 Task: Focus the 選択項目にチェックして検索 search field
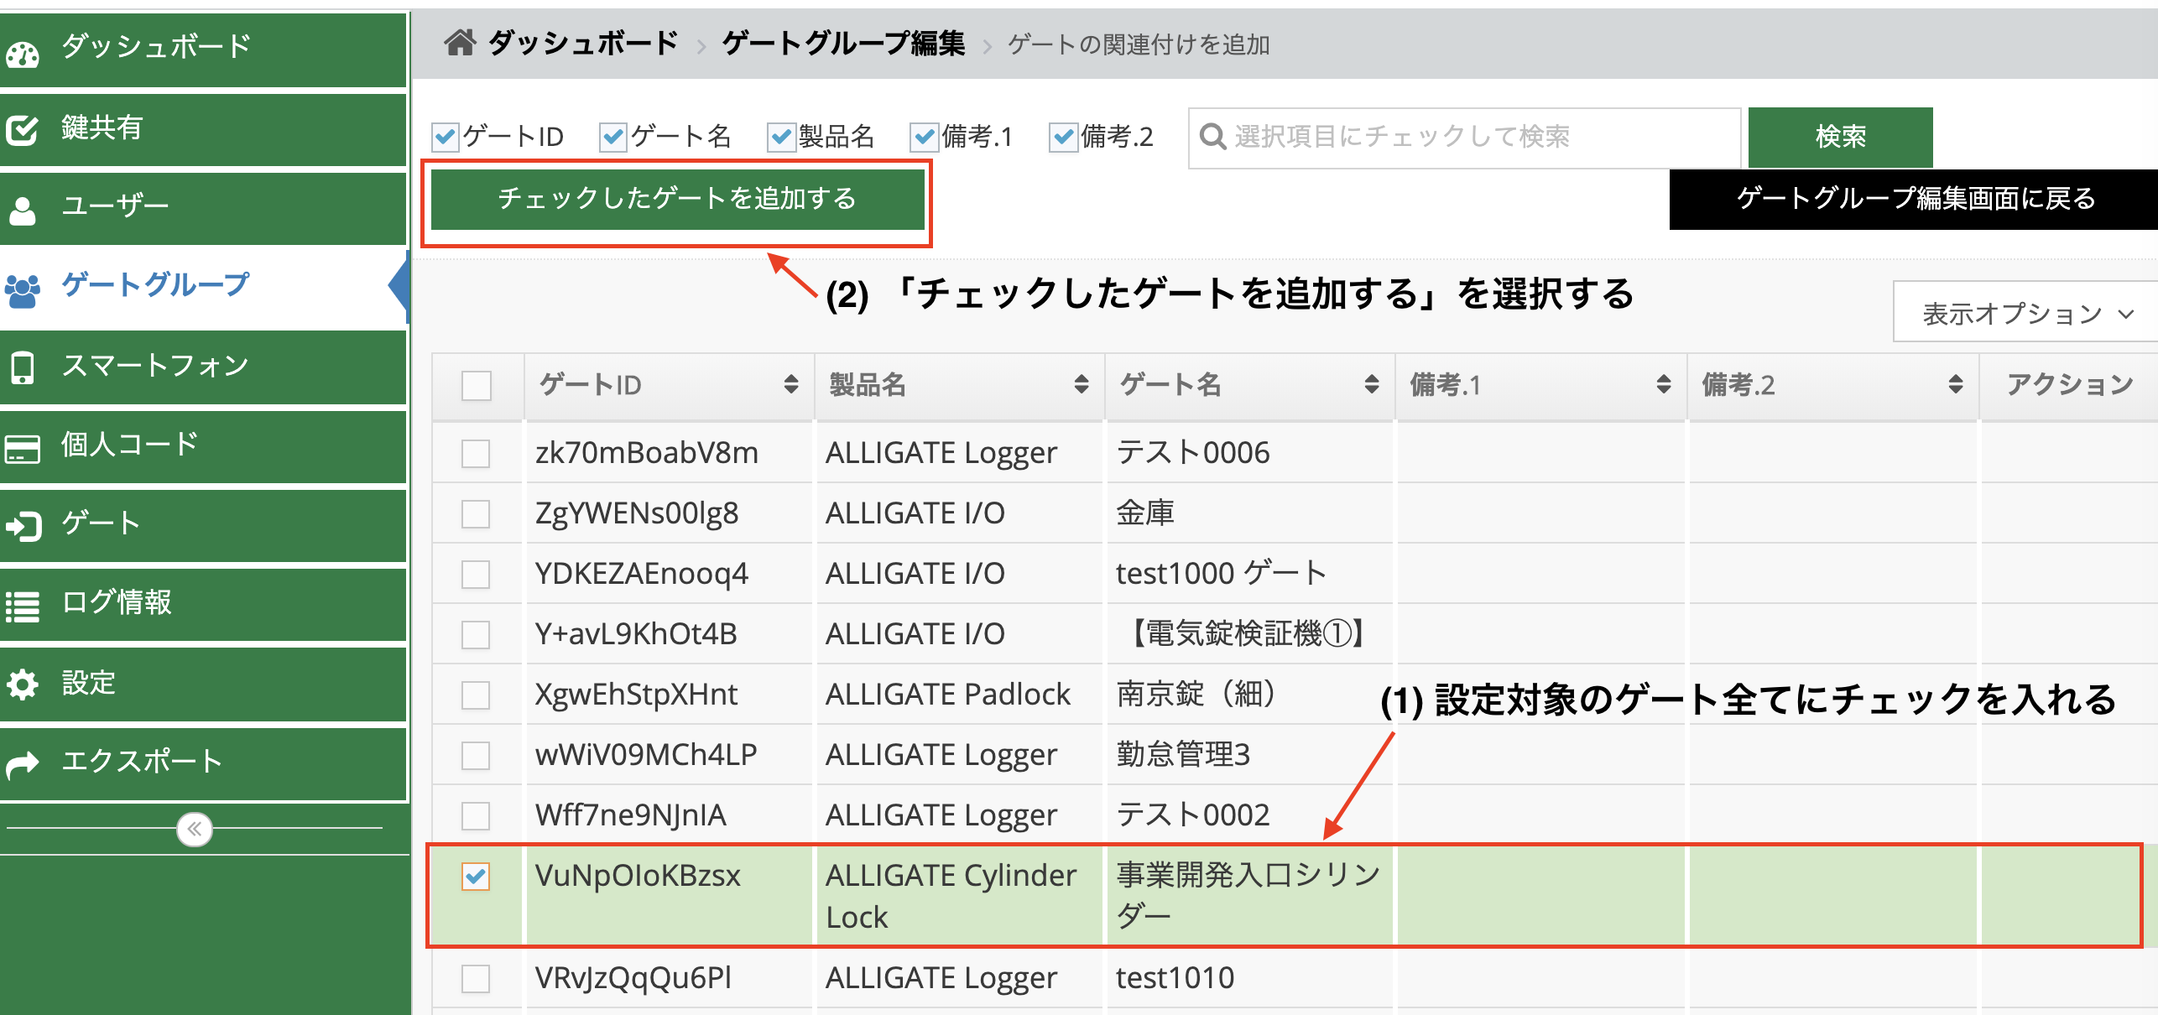click(1464, 137)
